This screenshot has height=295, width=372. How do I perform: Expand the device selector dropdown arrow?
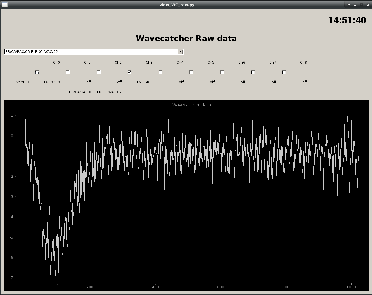180,52
